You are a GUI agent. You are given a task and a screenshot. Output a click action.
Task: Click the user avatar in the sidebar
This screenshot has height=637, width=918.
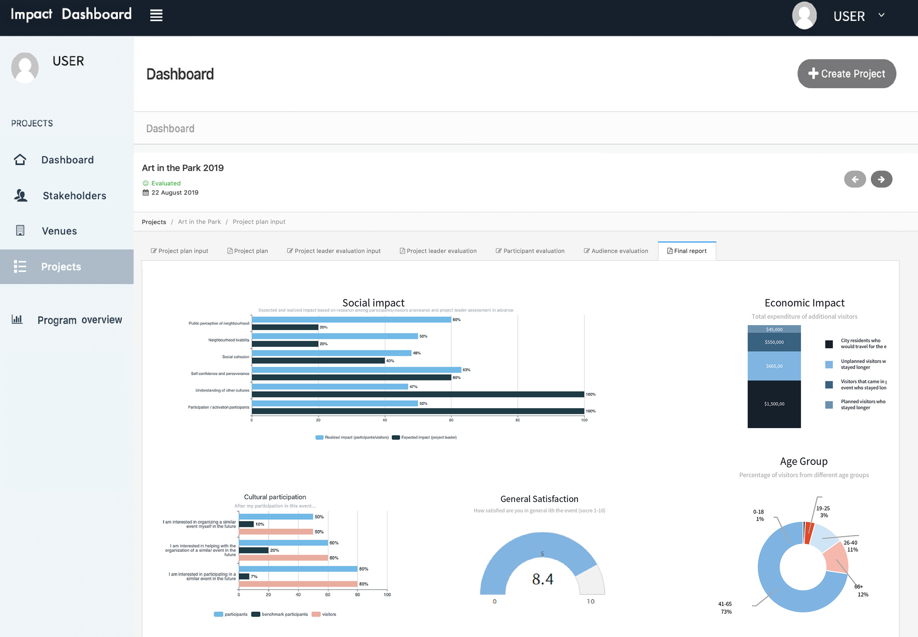coord(25,67)
